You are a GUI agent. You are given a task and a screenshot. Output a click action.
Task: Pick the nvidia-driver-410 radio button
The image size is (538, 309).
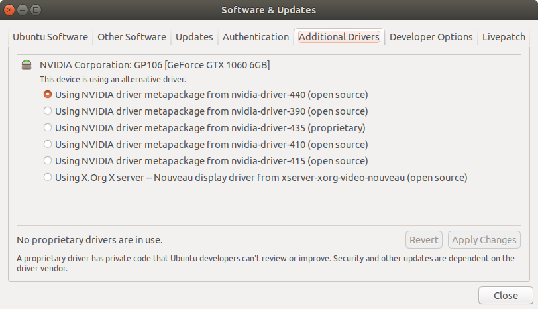point(48,144)
